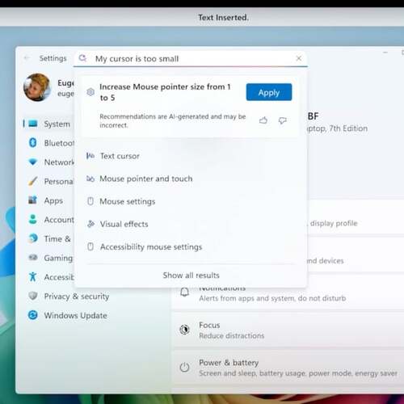Open Apps in the sidebar

[x=48, y=200]
